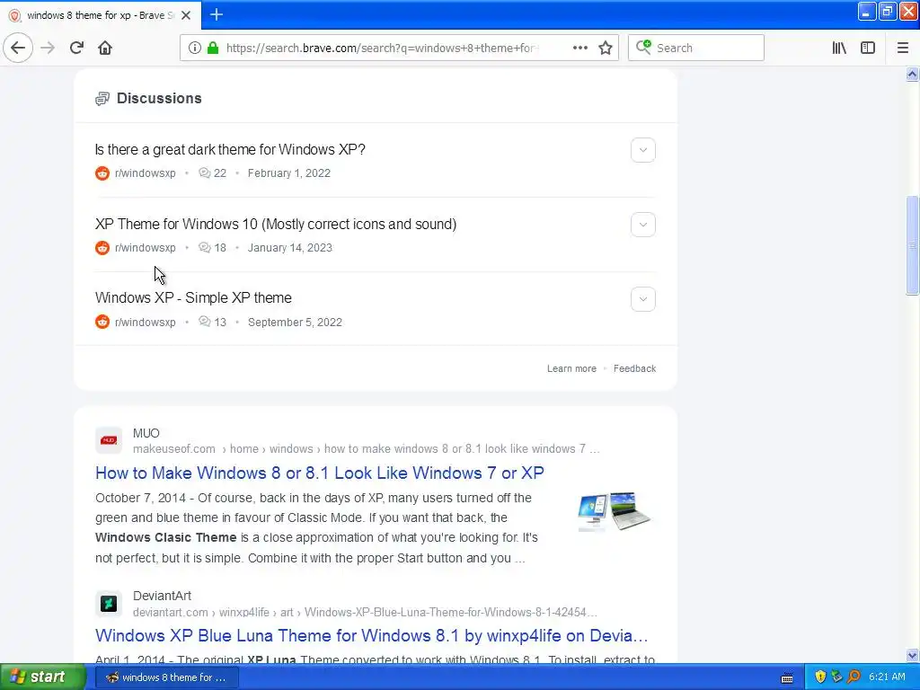Open 'How to Make Windows 8 Look Like' result
This screenshot has height=690, width=920.
click(x=319, y=473)
